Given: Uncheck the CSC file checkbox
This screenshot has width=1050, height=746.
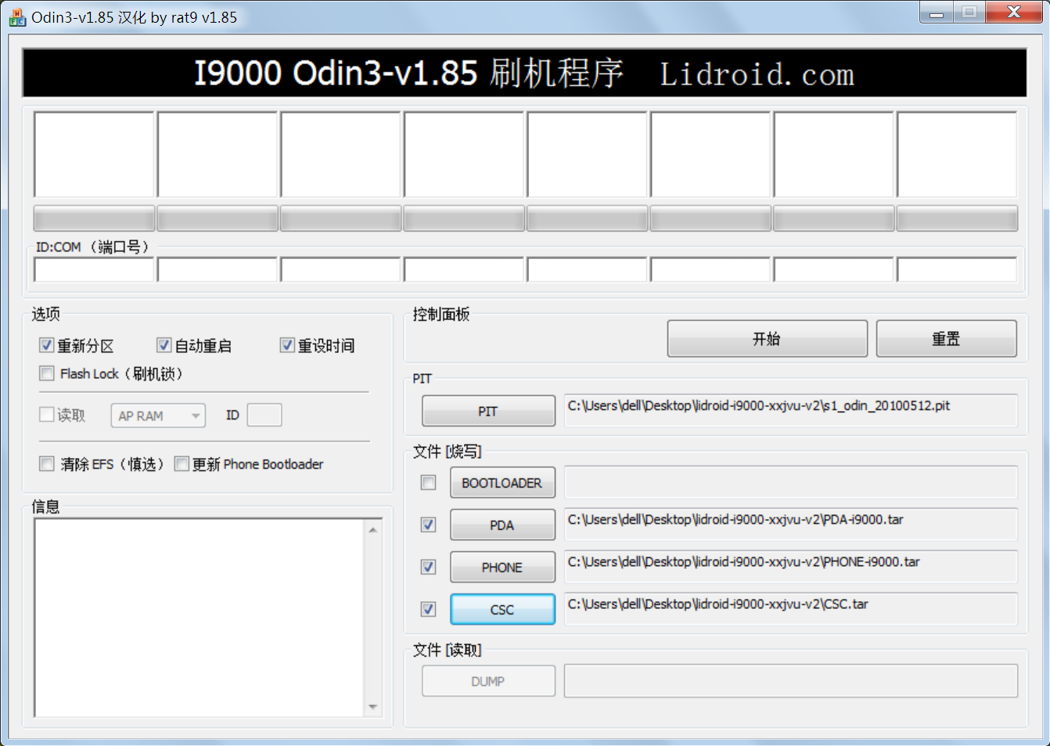Looking at the screenshot, I should (x=429, y=609).
